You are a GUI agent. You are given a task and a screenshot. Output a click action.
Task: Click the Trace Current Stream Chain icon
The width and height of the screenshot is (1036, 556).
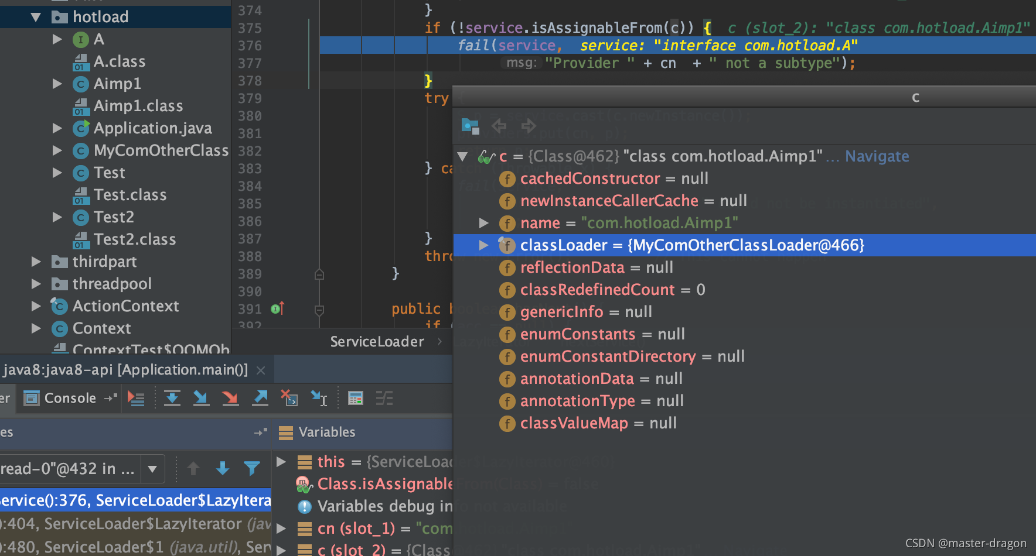pyautogui.click(x=384, y=399)
